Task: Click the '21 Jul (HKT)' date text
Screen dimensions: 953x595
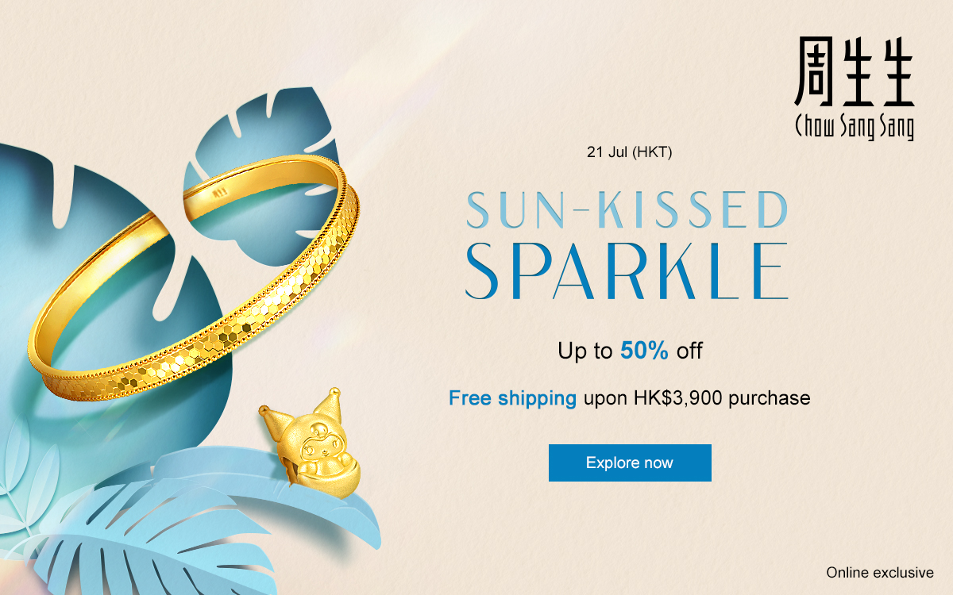Action: 630,152
